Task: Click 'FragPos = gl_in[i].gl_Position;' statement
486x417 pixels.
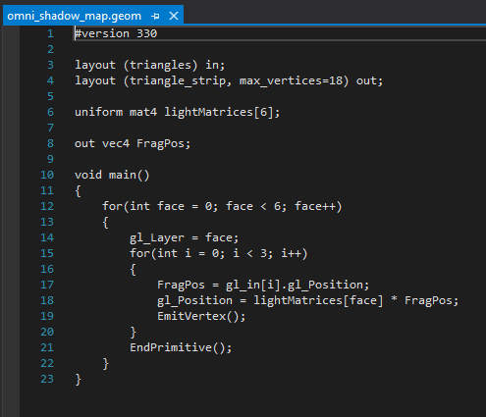Action: [263, 285]
